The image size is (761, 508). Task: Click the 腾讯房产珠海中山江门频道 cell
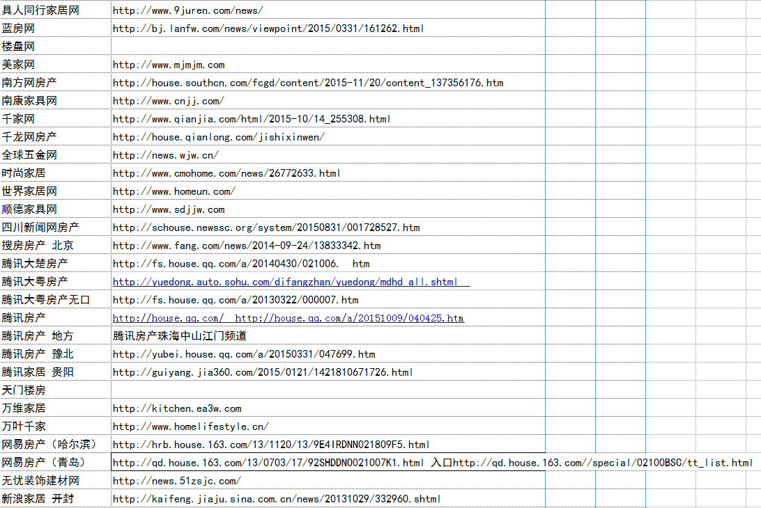click(328, 336)
